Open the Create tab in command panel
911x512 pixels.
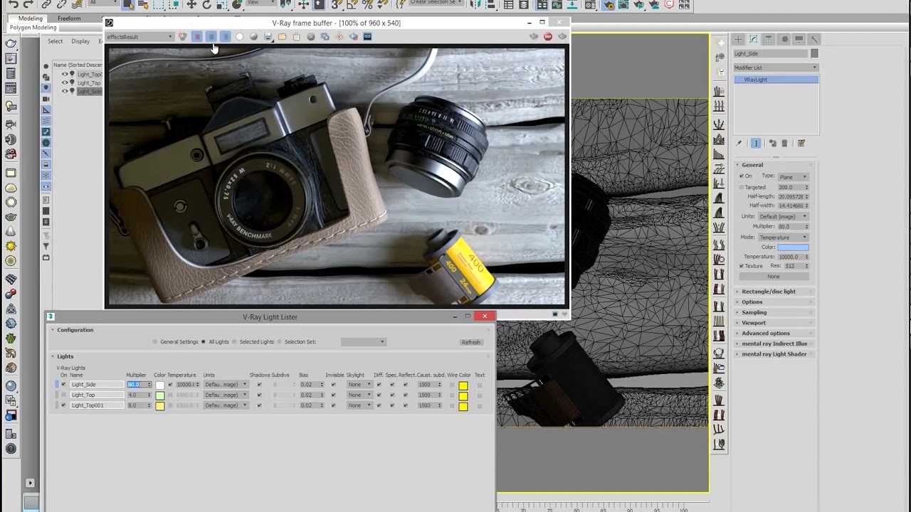pos(738,39)
